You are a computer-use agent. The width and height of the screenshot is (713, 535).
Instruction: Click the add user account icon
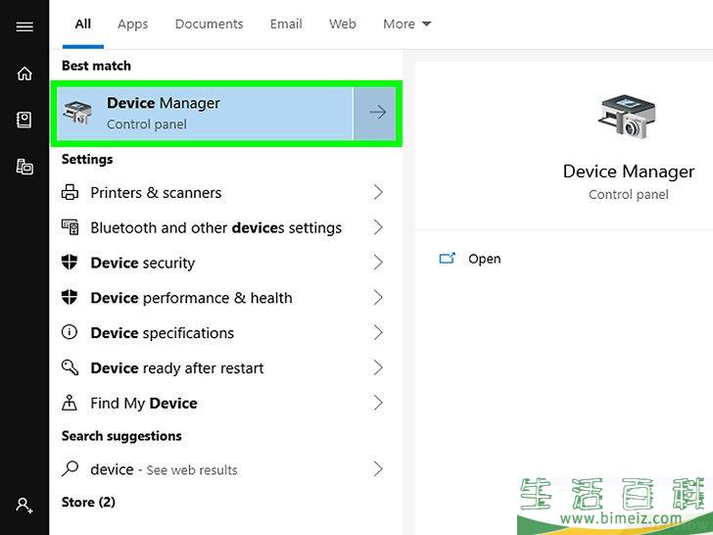tap(24, 506)
